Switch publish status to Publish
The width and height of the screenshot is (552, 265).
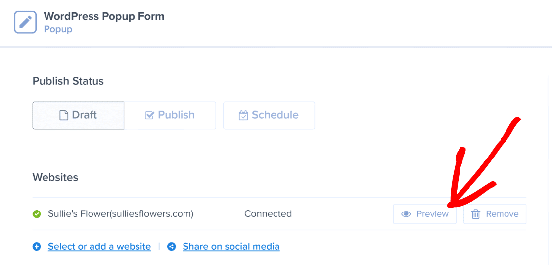tap(170, 115)
